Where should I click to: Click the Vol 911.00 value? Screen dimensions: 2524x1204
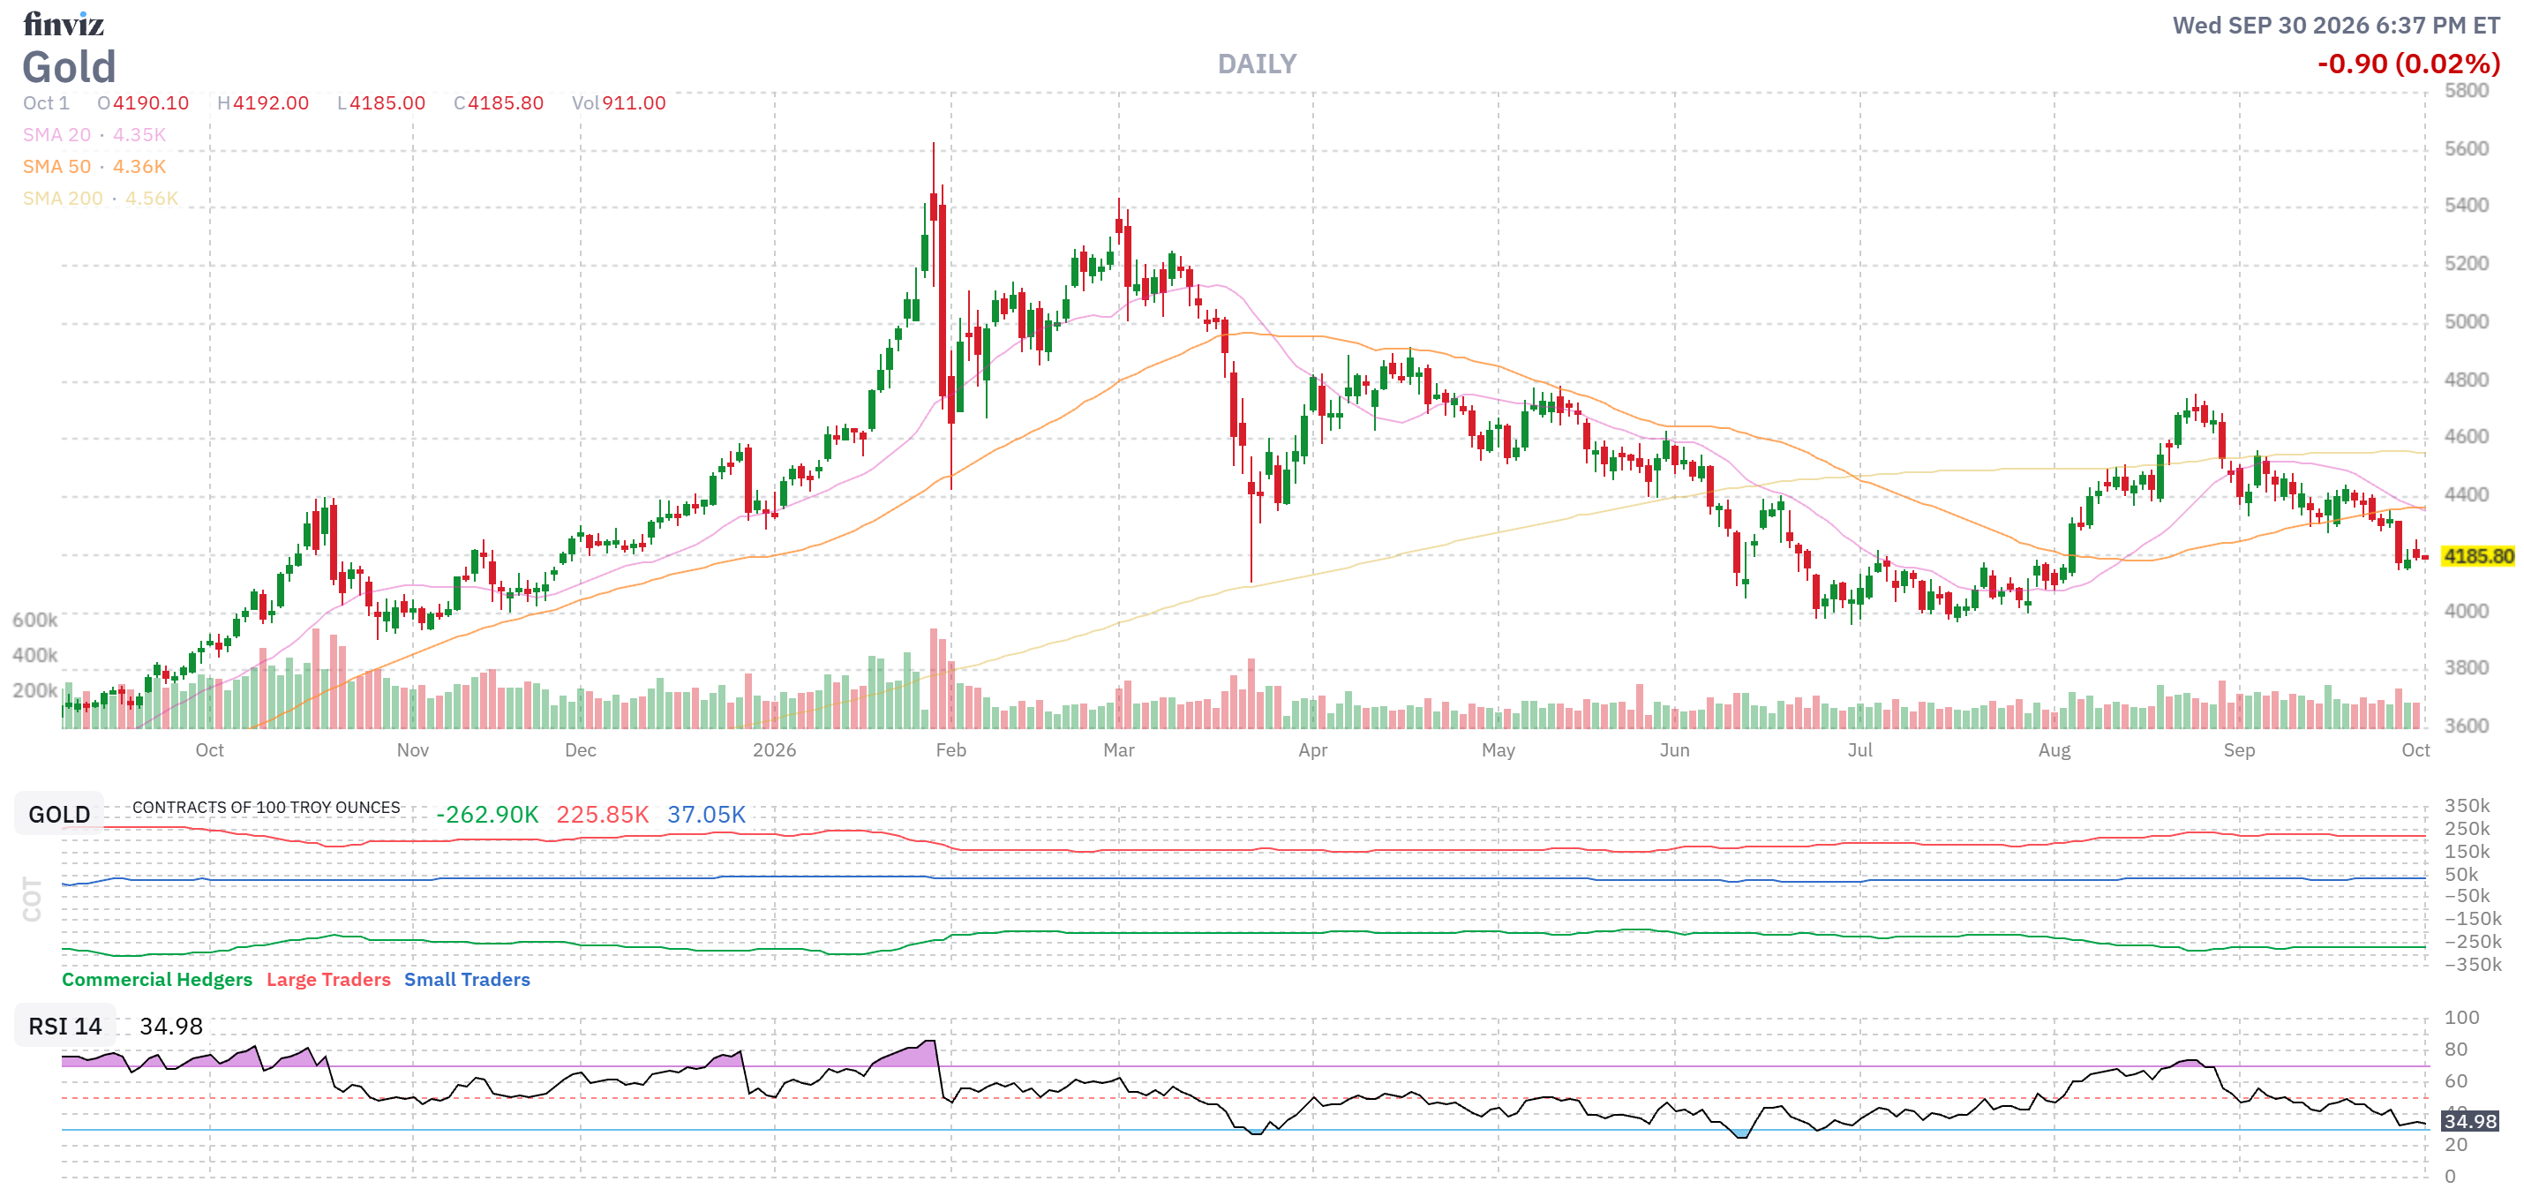click(x=619, y=103)
